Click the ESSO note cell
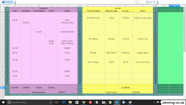Screen dimensions: 186x105 (x=67, y=53)
